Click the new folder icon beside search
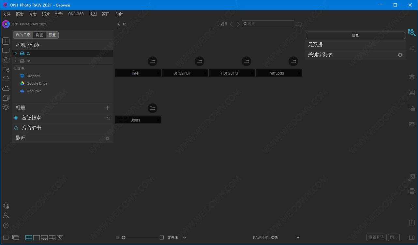 point(299,24)
